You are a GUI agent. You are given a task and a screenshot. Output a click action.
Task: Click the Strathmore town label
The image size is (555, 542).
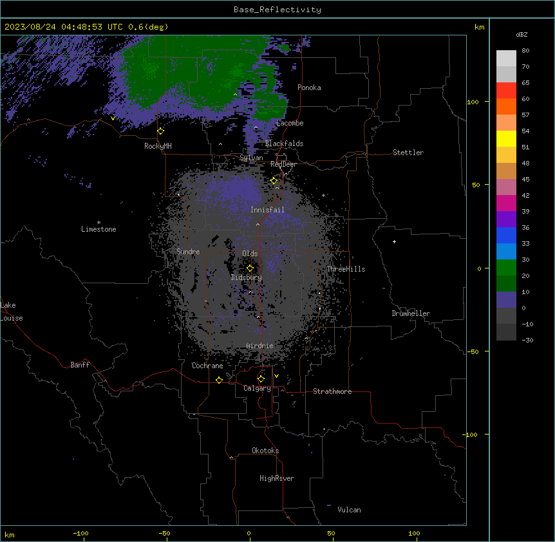tap(332, 391)
